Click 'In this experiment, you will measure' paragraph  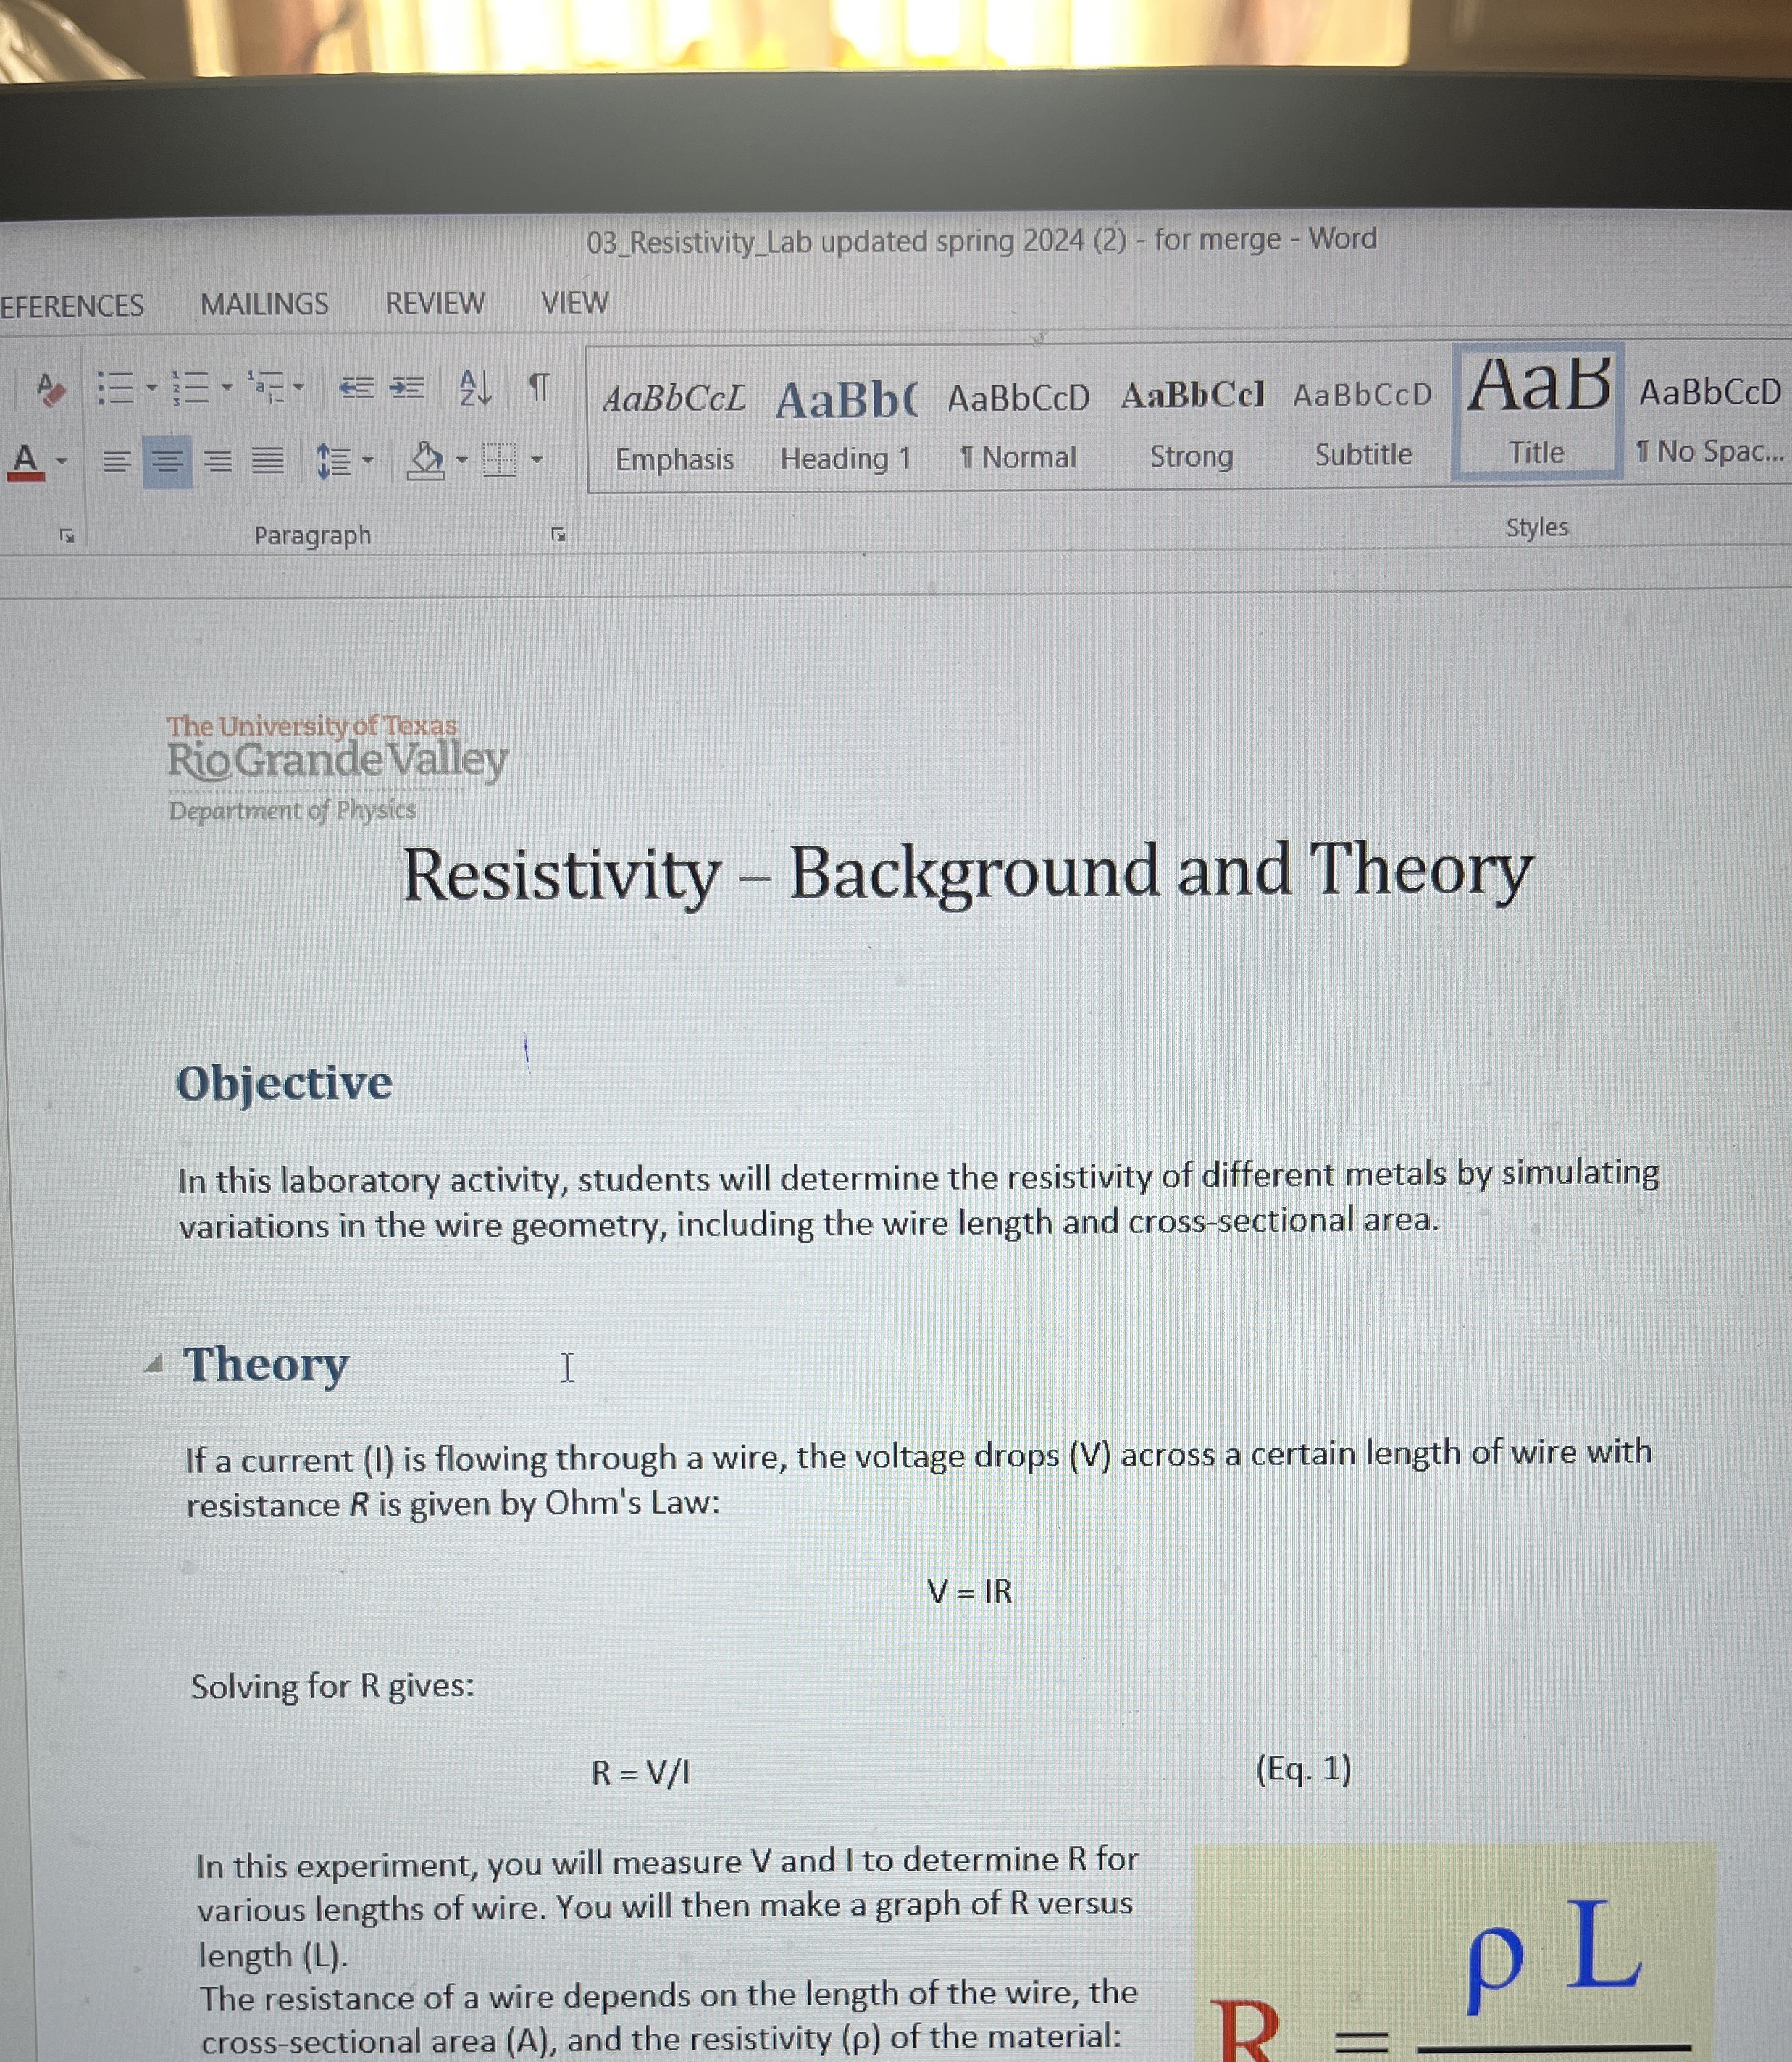pyautogui.click(x=667, y=1908)
